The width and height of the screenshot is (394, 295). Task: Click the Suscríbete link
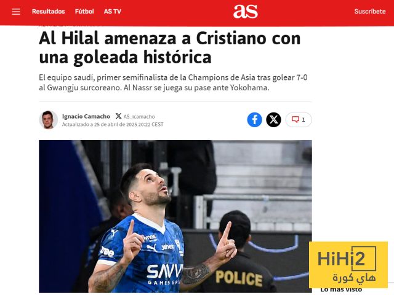tap(370, 12)
